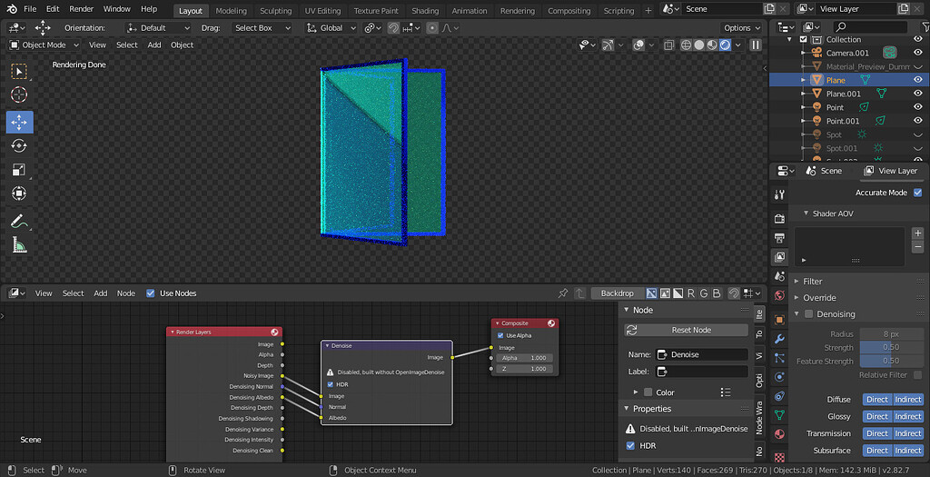Enable the Denoising panel checkbox
The height and width of the screenshot is (477, 930).
point(808,313)
